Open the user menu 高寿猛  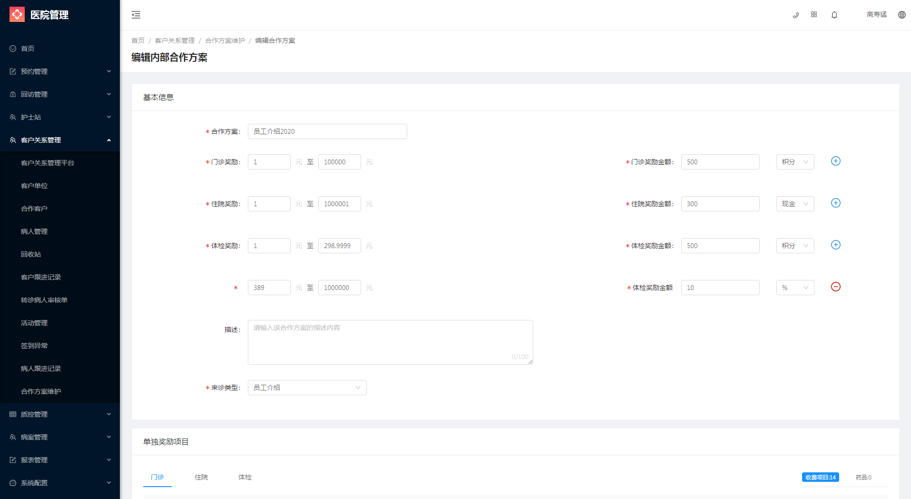click(x=876, y=15)
